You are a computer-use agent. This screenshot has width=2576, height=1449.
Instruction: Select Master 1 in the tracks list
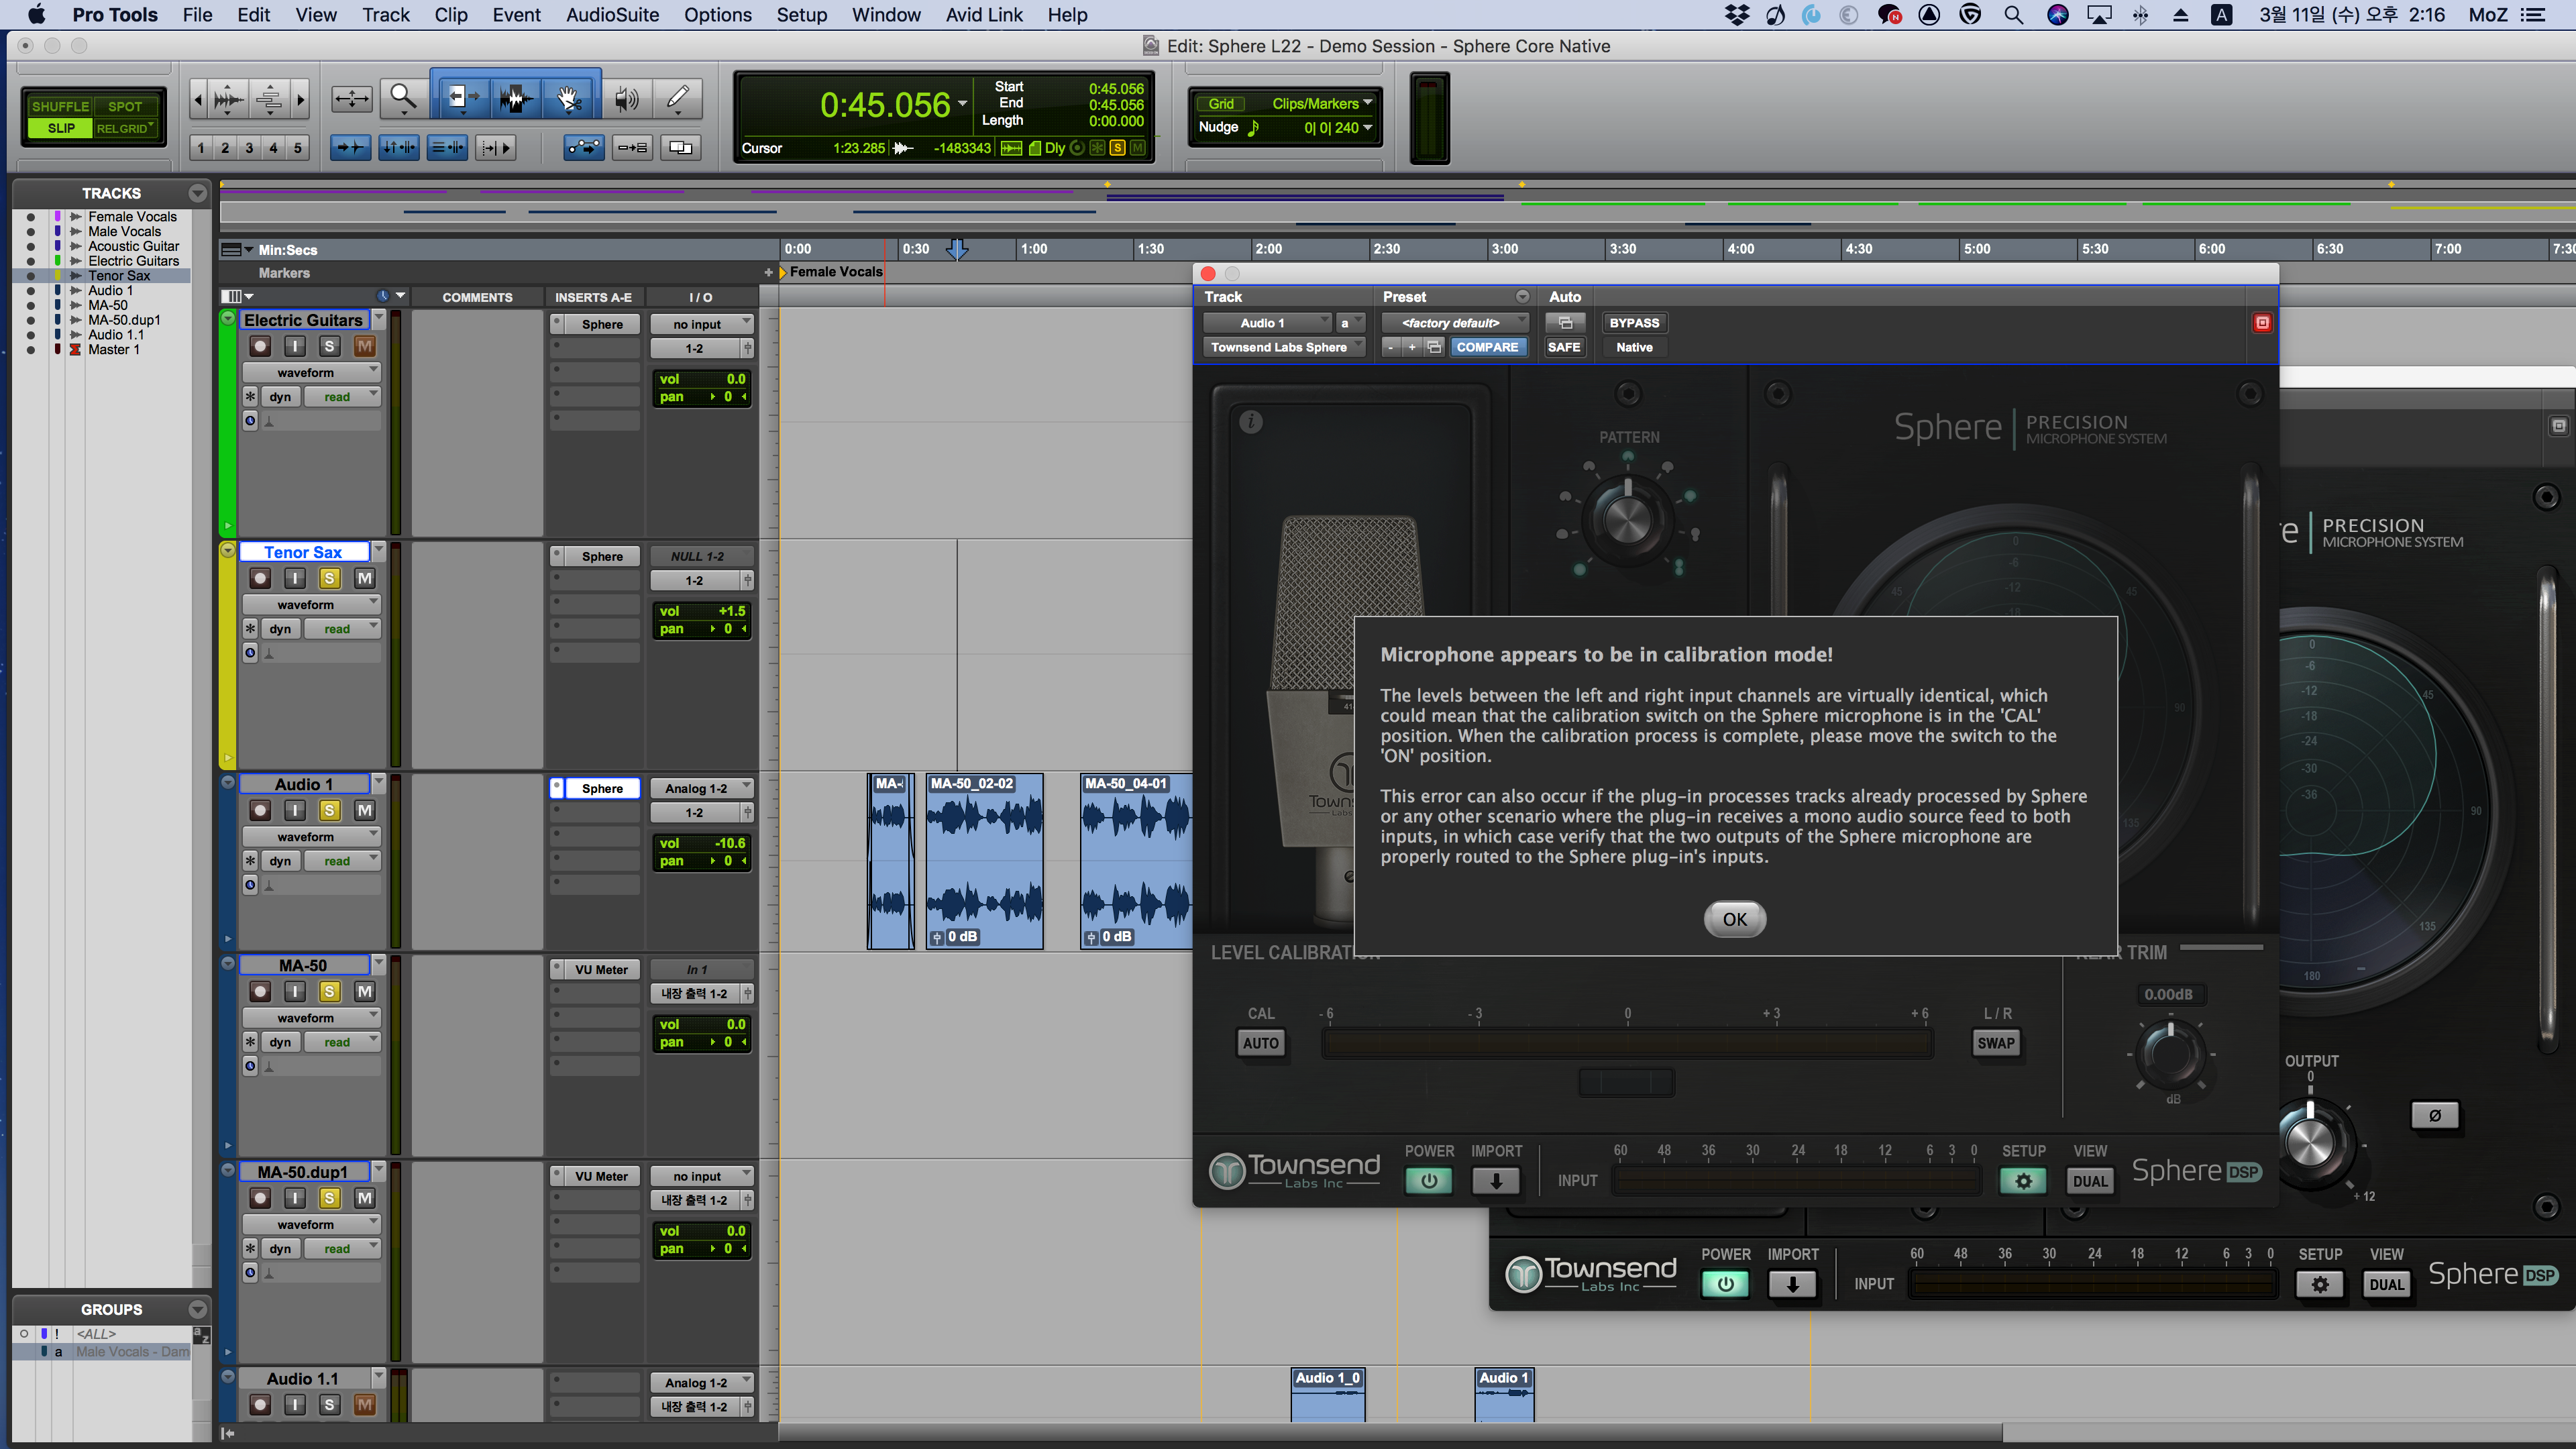click(x=113, y=349)
